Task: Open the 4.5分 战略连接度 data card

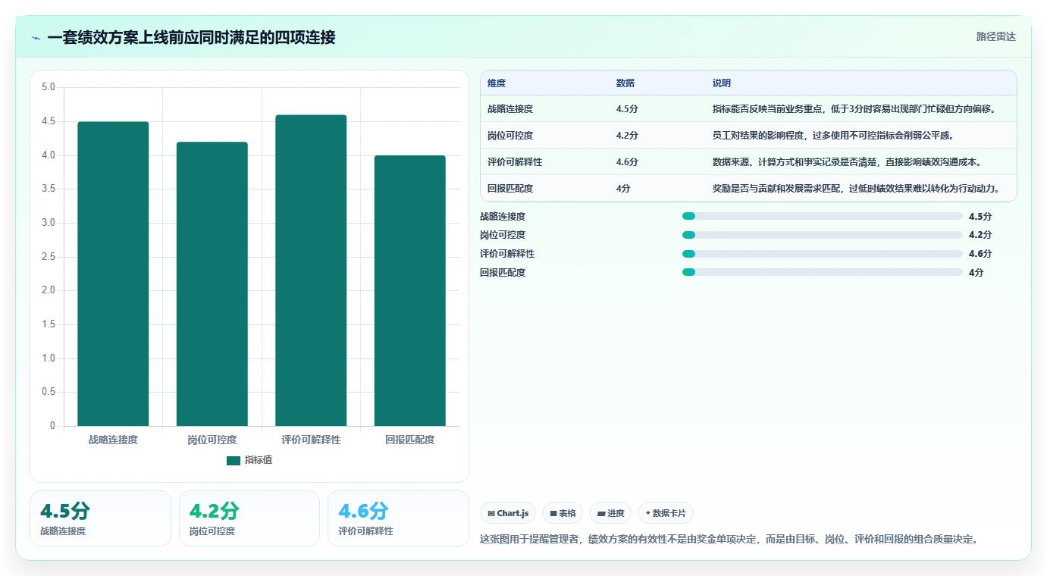Action: 100,518
